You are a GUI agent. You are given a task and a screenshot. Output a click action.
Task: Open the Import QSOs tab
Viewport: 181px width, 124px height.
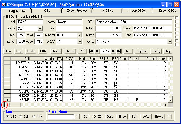pos(137,11)
